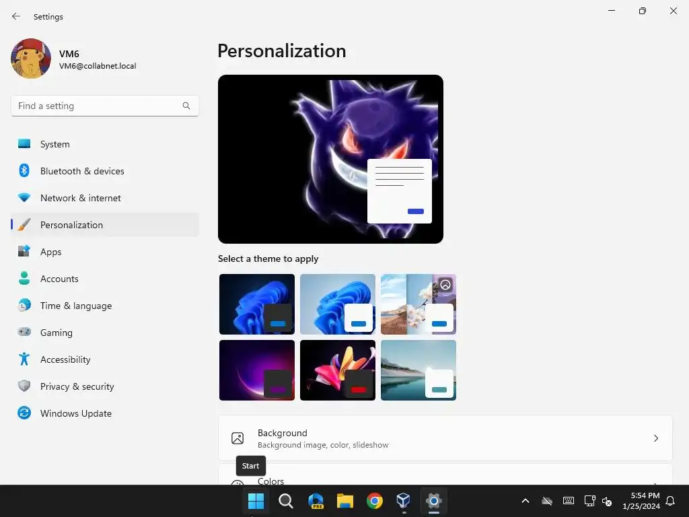The height and width of the screenshot is (517, 689).
Task: Apply the purple glow dark theme
Action: (x=257, y=370)
